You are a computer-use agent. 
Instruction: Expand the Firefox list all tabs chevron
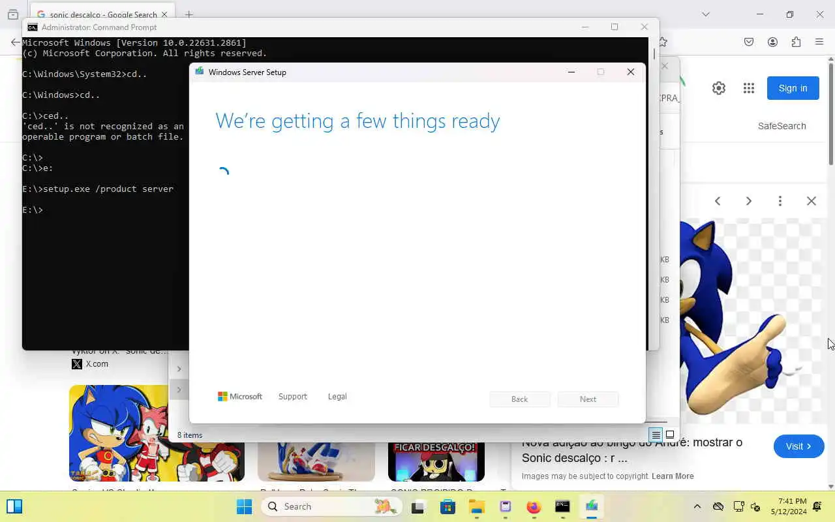[705, 14]
